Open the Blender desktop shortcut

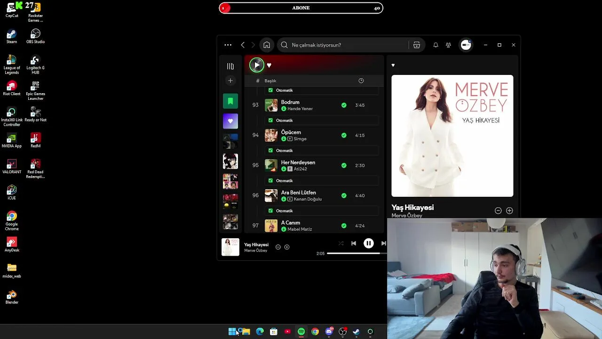pyautogui.click(x=12, y=297)
